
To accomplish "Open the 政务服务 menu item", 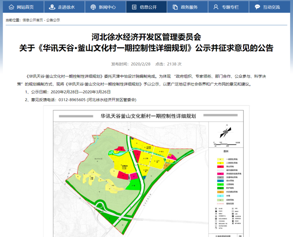I will point(187,7).
